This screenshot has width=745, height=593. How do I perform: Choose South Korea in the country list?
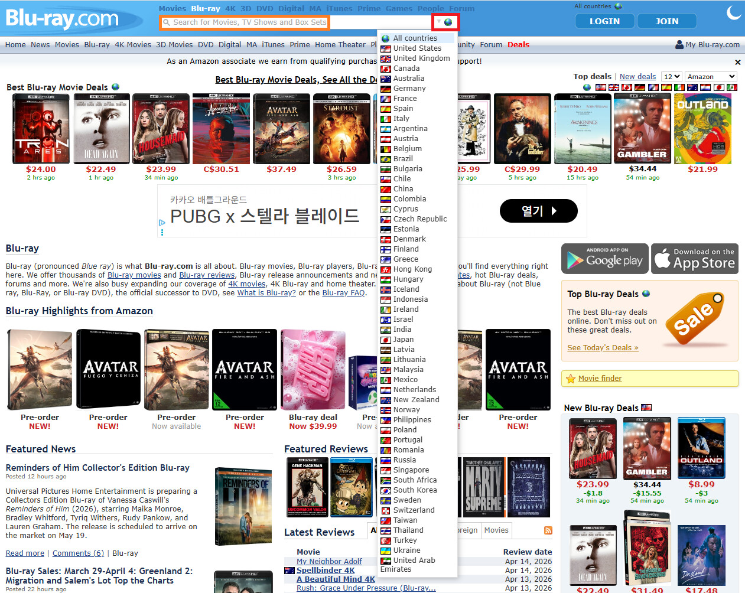point(417,490)
